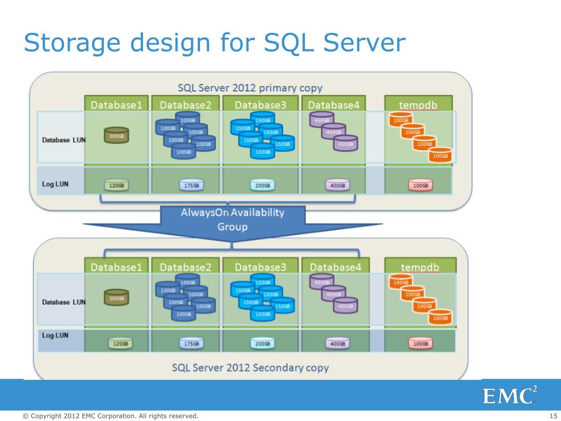
Task: Click the Log LUN label in secondary copy
Action: tap(55, 335)
